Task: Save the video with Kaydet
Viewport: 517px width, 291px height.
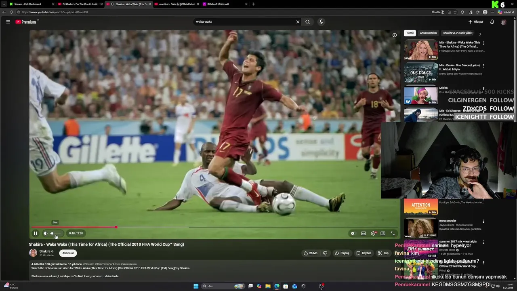Action: tap(364, 253)
